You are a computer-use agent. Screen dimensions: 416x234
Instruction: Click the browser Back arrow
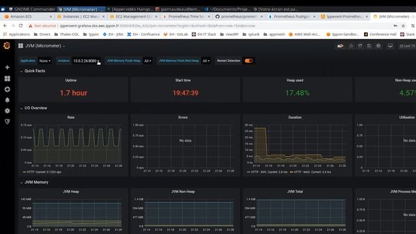tap(5, 26)
